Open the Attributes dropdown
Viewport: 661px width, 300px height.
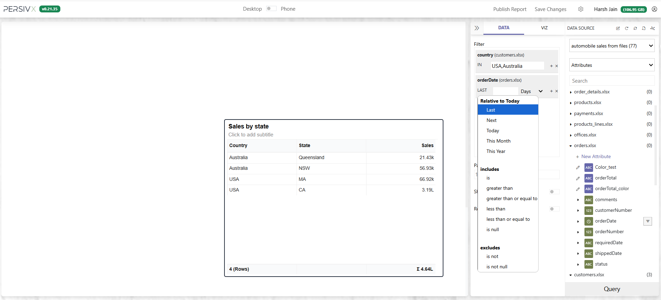pyautogui.click(x=612, y=65)
